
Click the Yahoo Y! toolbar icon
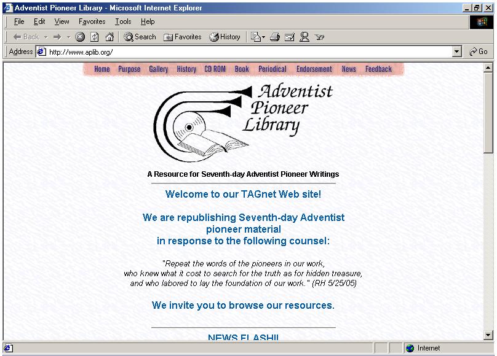tap(319, 37)
